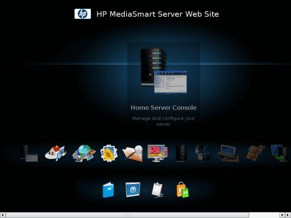Open the HP shopping bags icon
The image size is (291, 218).
click(x=183, y=190)
